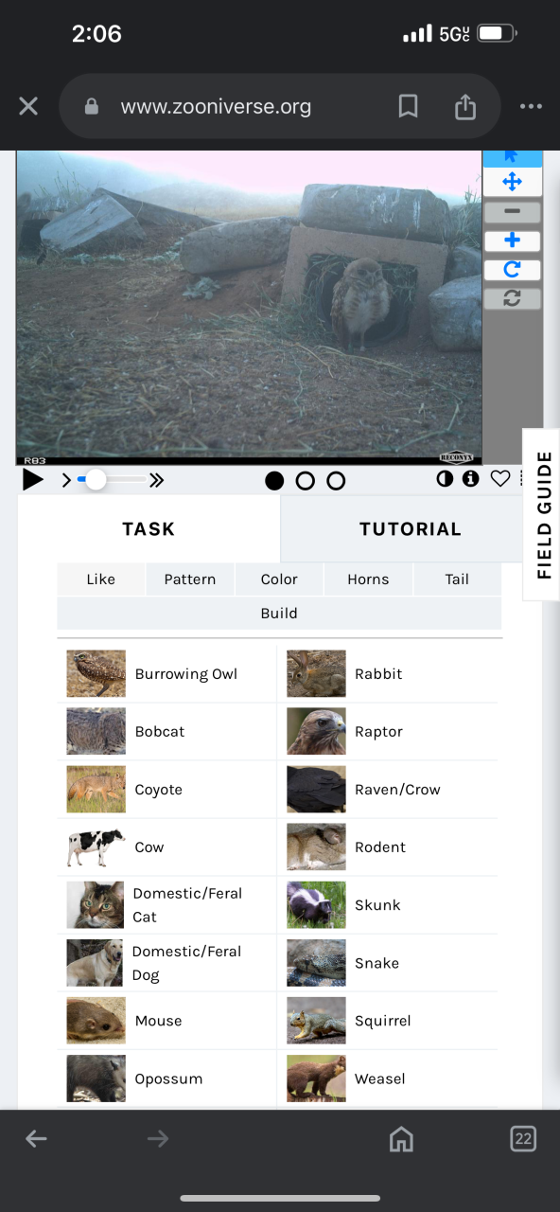The height and width of the screenshot is (1212, 560).
Task: Zoom out with the minus icon
Action: 512,212
